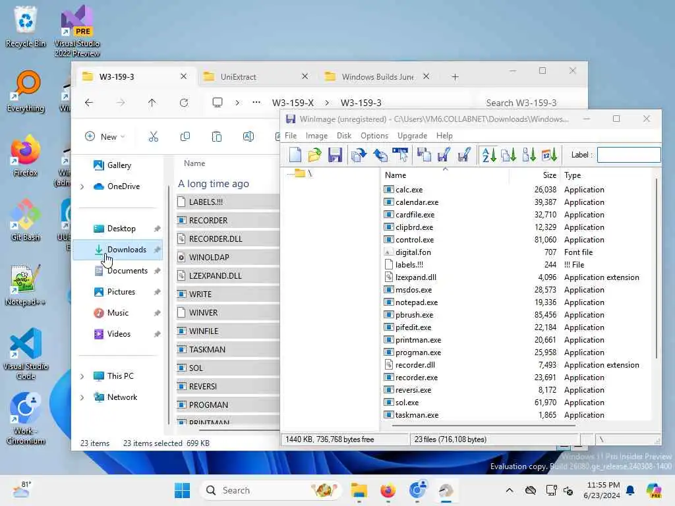Click the Paste icon in Explorer toolbar
The image size is (675, 506).
tap(216, 137)
